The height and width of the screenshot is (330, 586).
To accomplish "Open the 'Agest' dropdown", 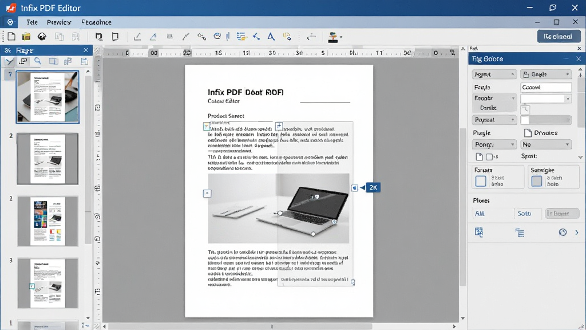I will (494, 74).
